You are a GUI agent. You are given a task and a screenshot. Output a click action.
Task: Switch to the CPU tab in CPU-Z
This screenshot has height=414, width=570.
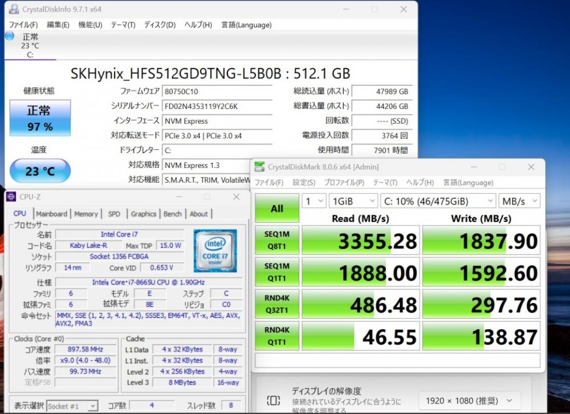pyautogui.click(x=19, y=214)
